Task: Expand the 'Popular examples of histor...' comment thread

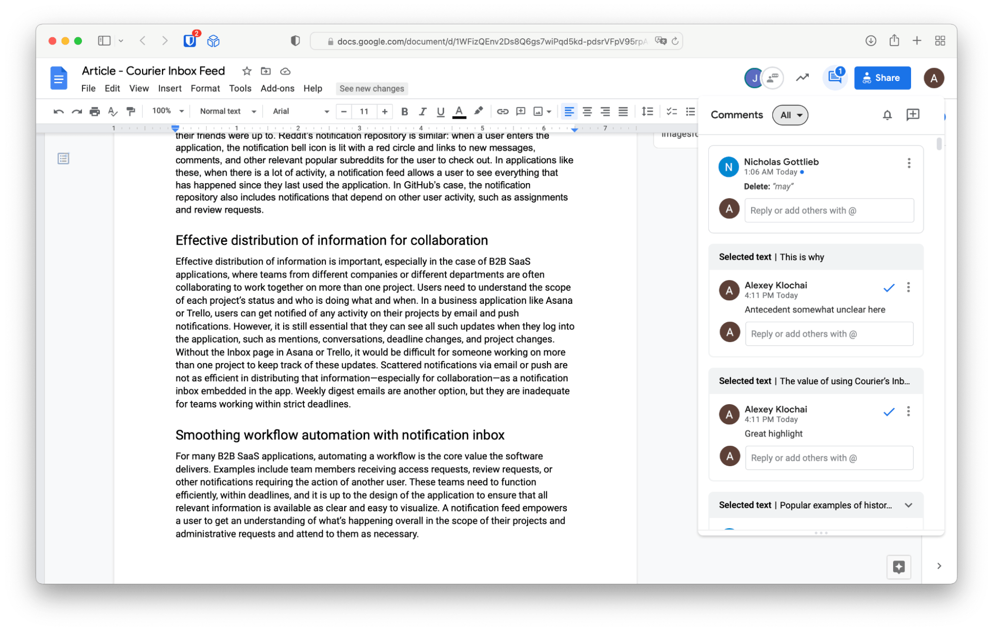Action: point(909,505)
